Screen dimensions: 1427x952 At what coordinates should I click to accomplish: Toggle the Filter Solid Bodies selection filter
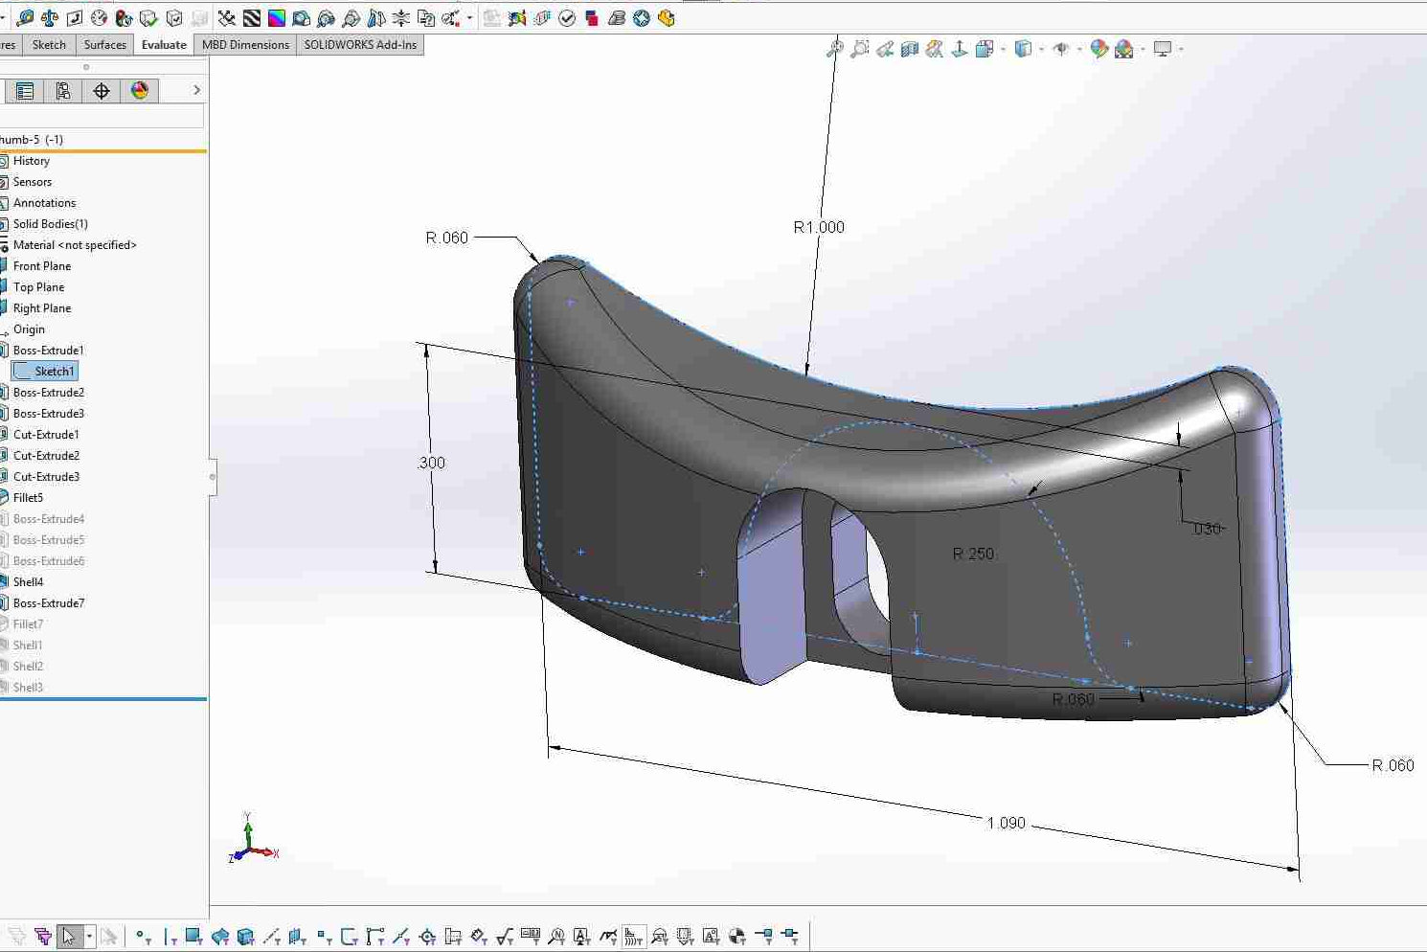(x=245, y=936)
